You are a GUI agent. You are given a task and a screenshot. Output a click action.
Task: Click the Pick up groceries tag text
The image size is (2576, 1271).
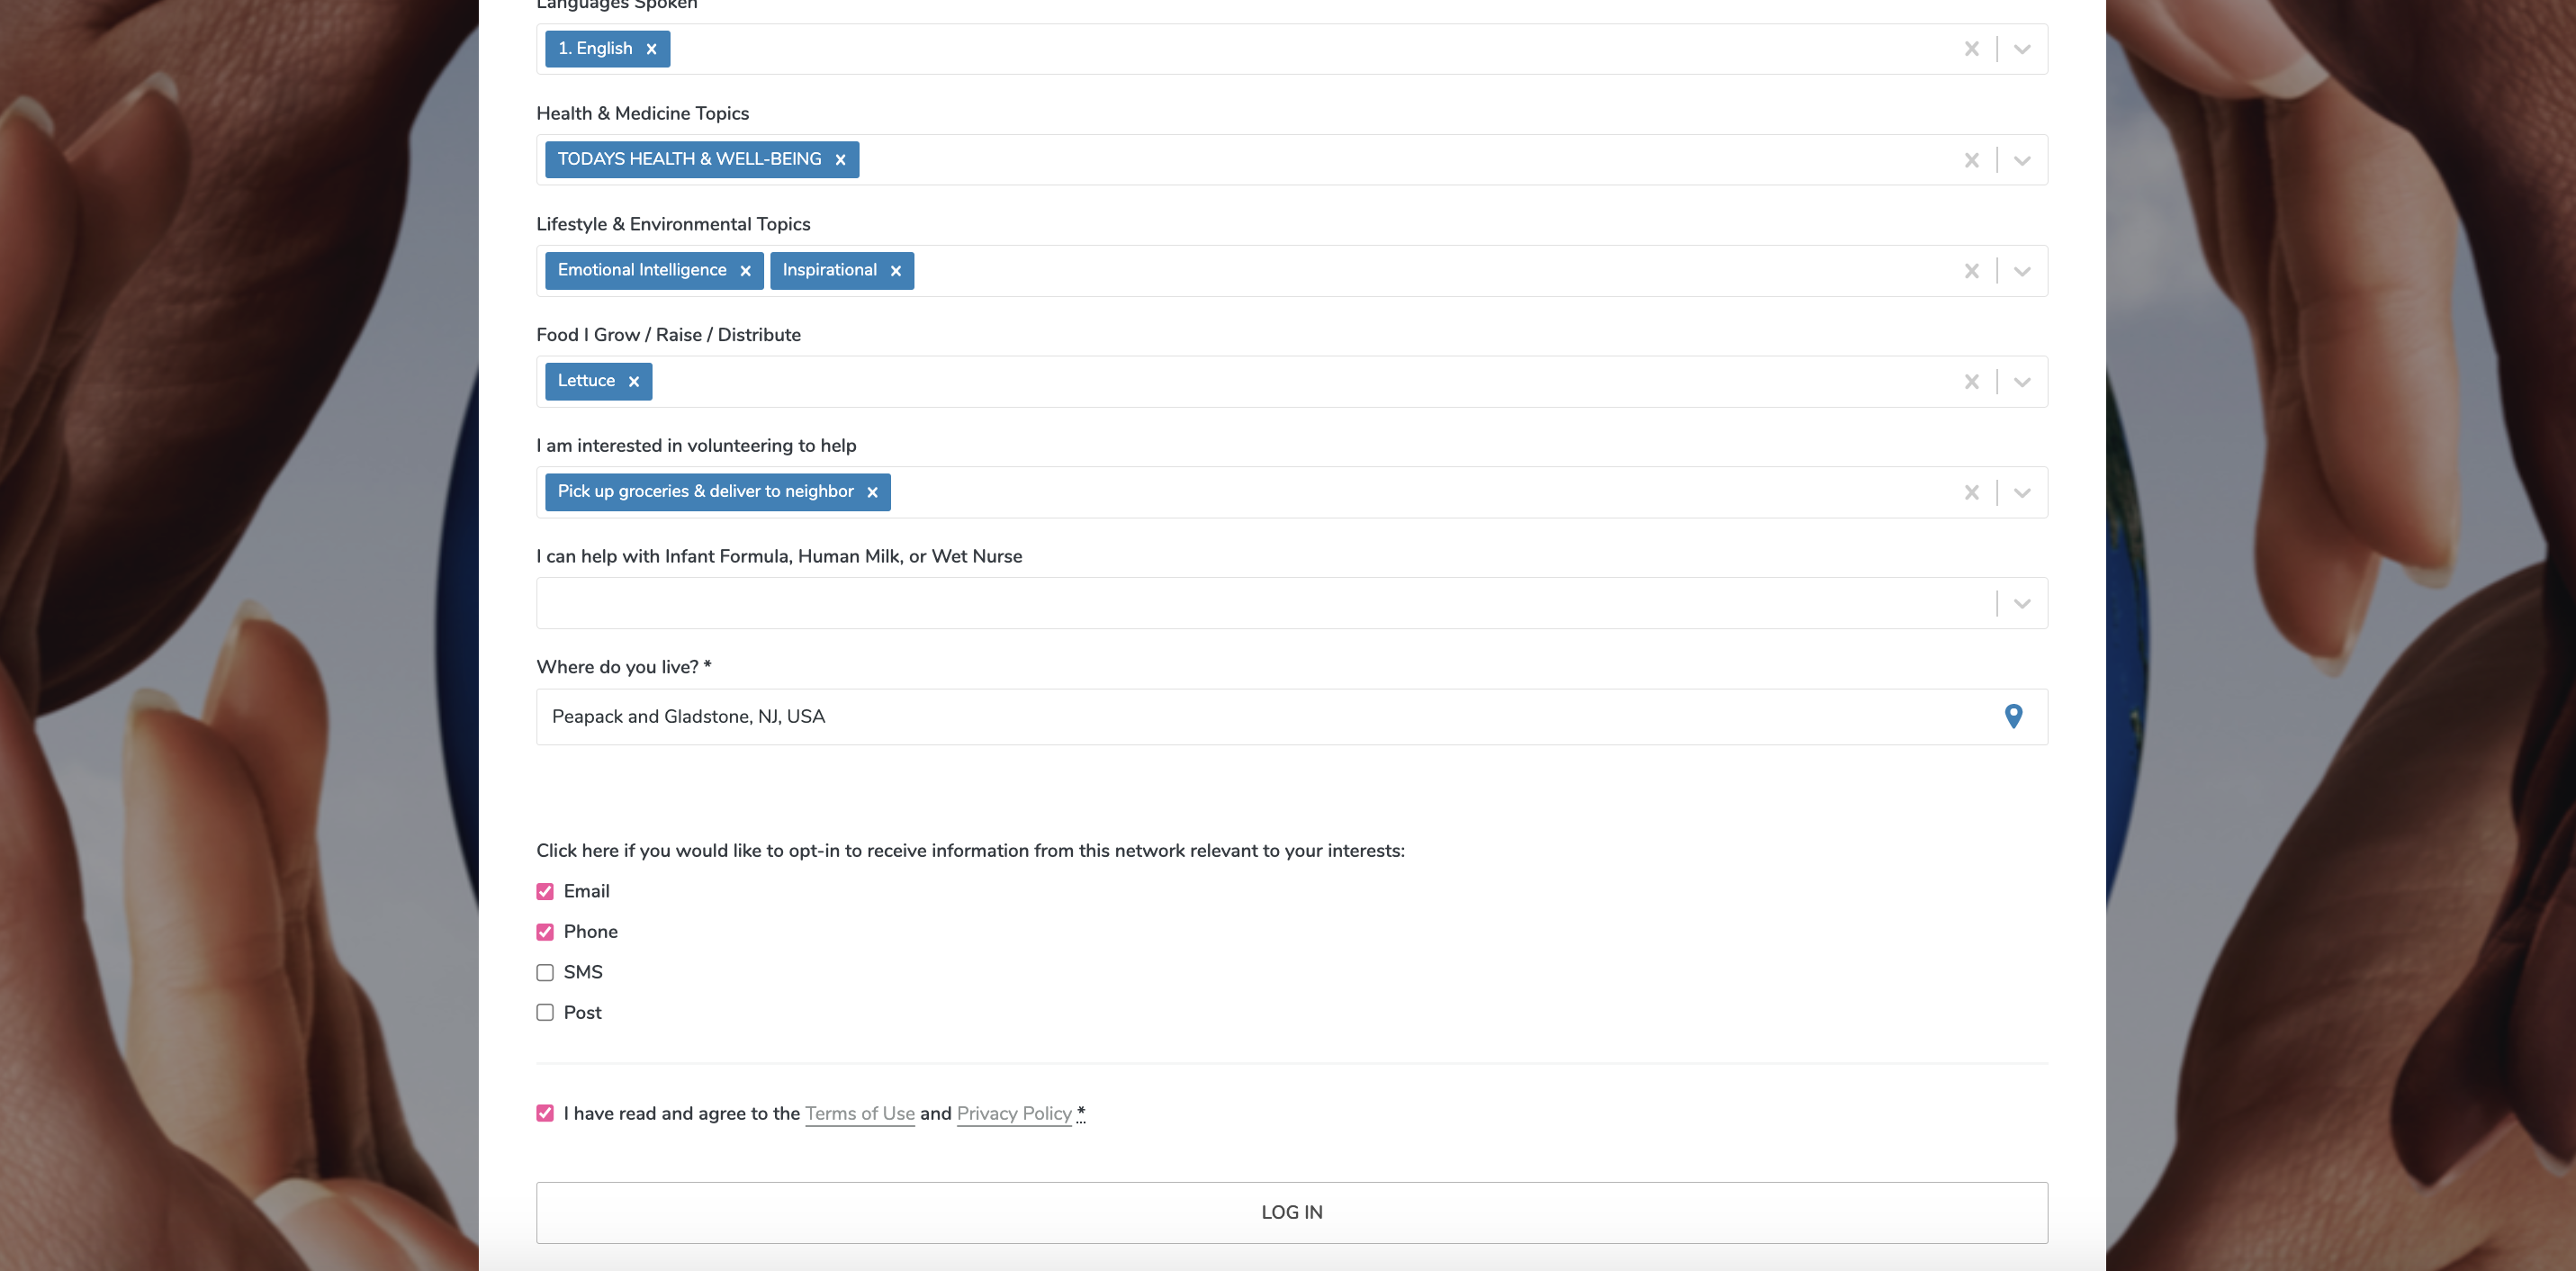pos(705,491)
